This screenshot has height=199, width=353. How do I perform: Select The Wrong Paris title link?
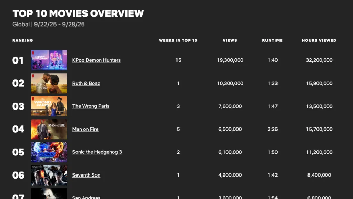91,106
